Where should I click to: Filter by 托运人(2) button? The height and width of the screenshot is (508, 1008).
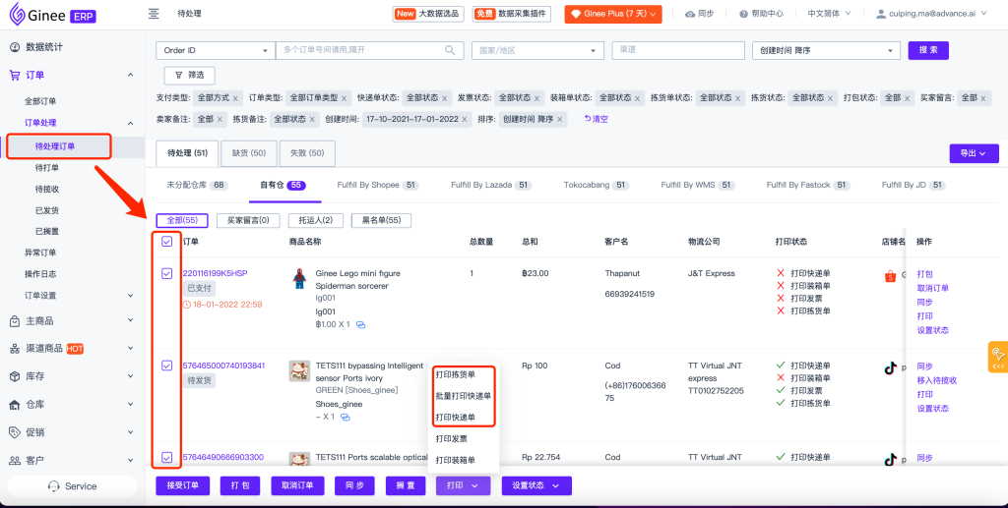(x=316, y=221)
